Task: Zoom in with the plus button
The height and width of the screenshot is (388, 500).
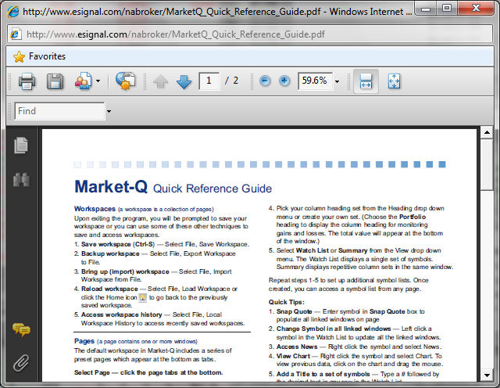Action: pos(284,81)
